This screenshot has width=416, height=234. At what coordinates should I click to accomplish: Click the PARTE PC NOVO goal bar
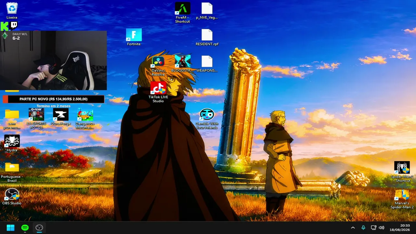click(53, 99)
